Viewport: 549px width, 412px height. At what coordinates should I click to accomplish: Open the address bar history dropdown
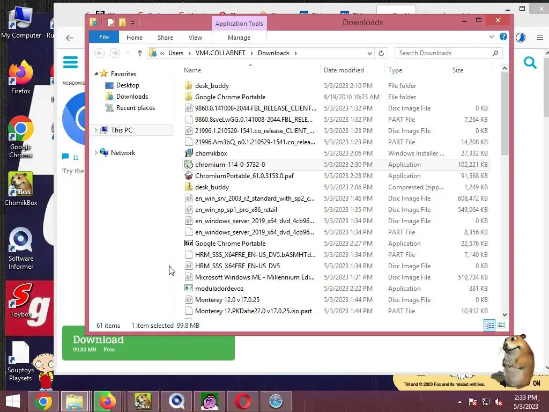(369, 53)
